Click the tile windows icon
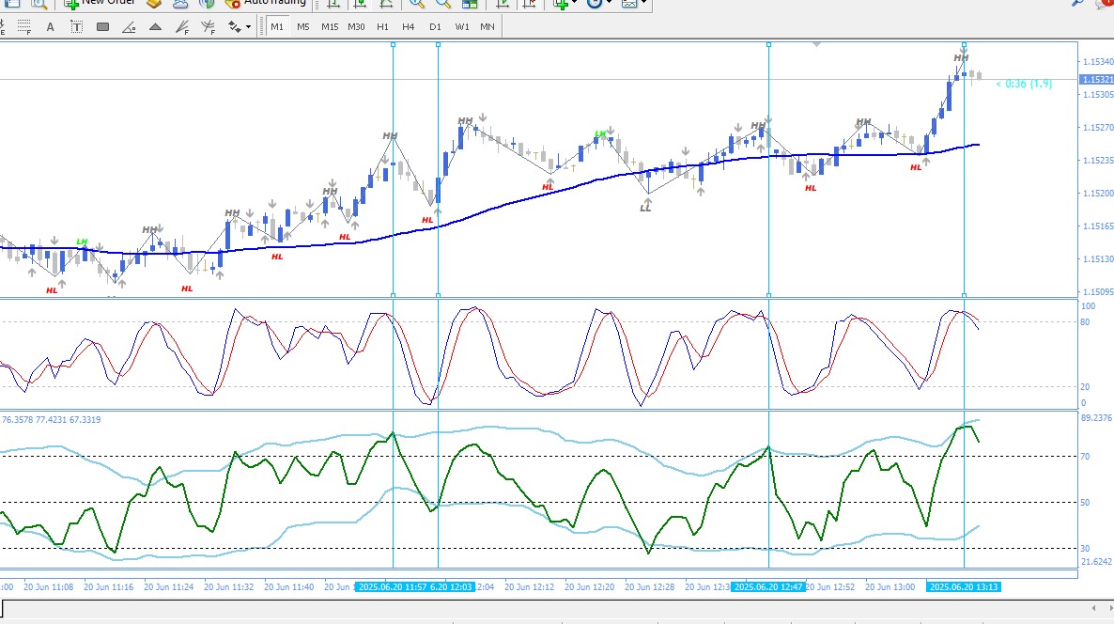 click(470, 4)
